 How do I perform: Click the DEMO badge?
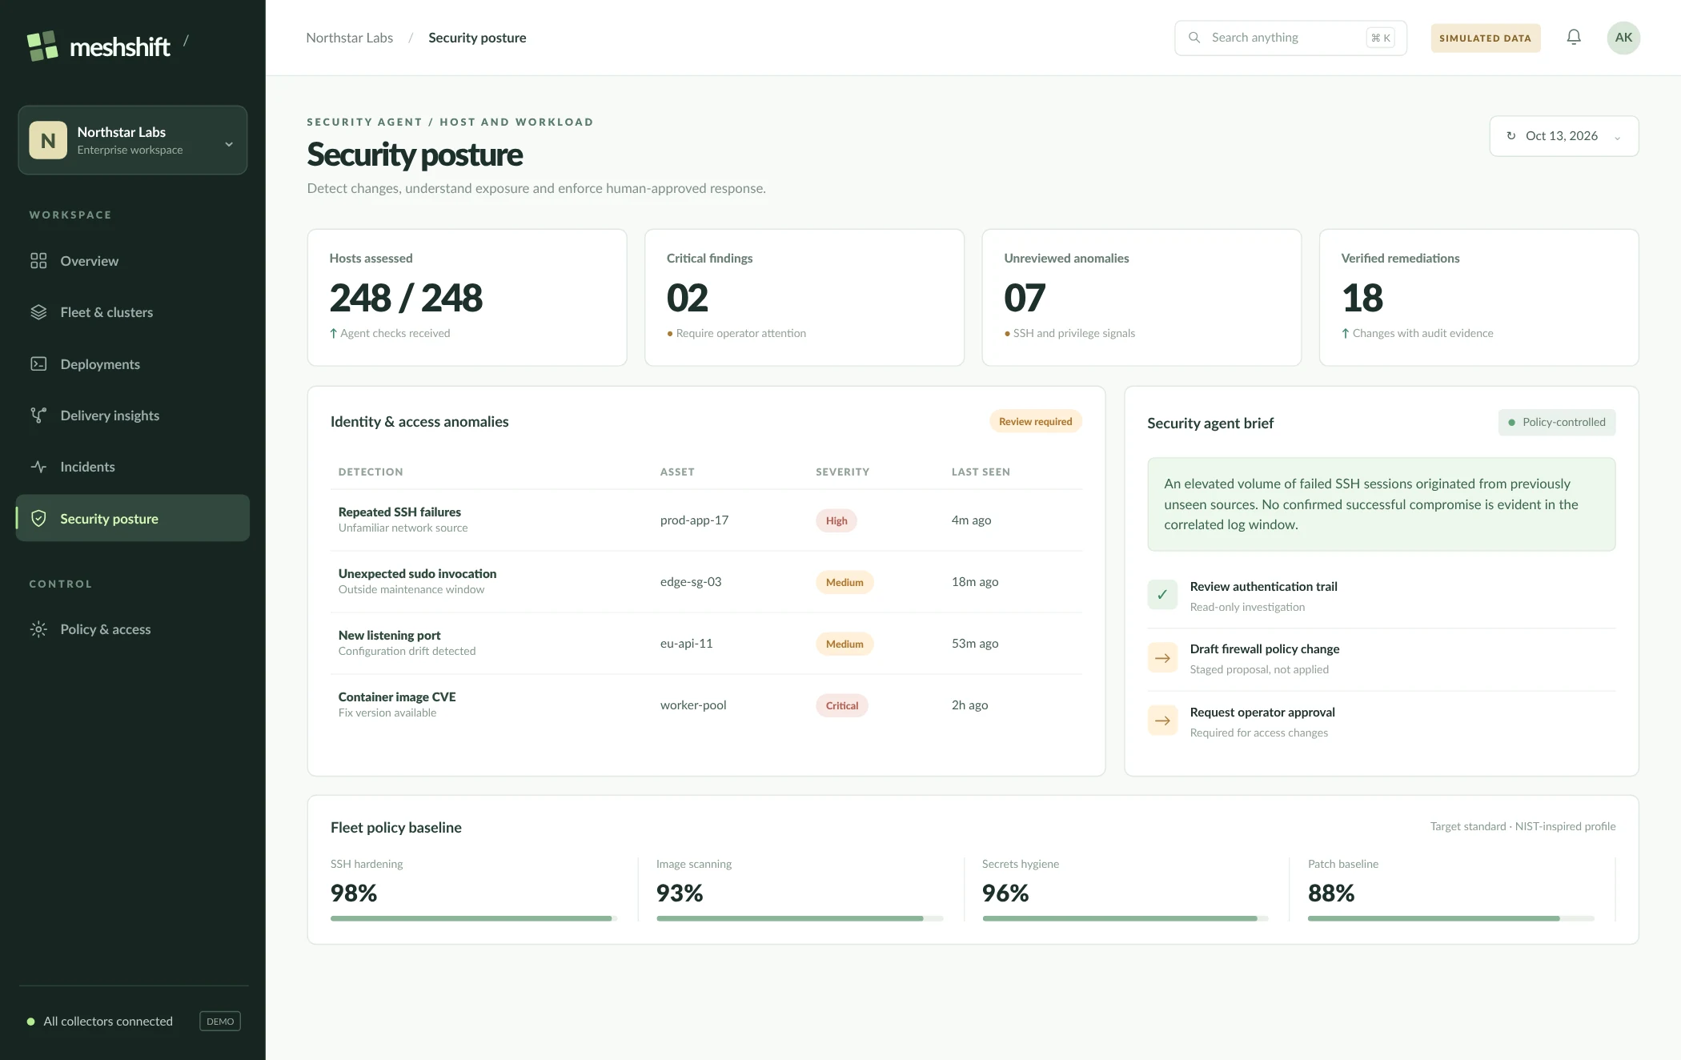click(x=220, y=1022)
